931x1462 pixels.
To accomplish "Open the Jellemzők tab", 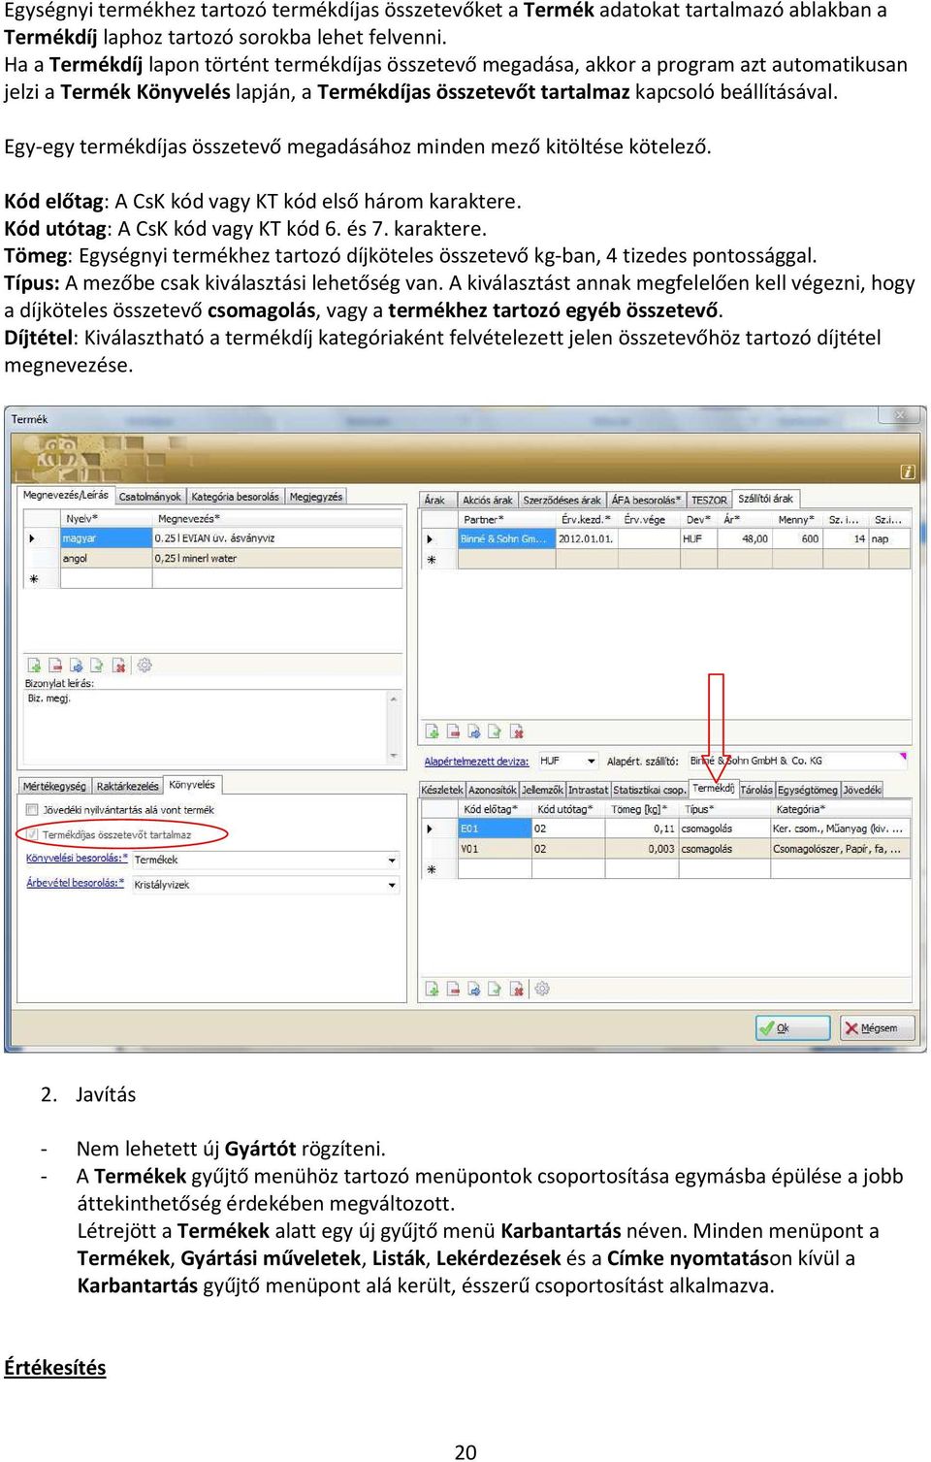I will click(543, 791).
